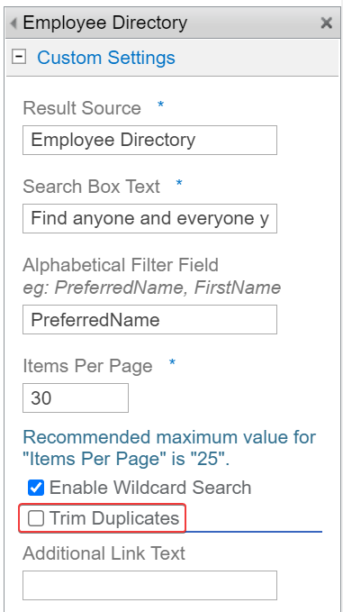Click inside the Result Source text box
343x612 pixels.
click(149, 140)
